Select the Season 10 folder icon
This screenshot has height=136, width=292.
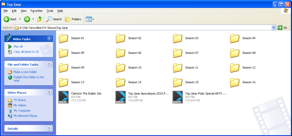(x=121, y=68)
